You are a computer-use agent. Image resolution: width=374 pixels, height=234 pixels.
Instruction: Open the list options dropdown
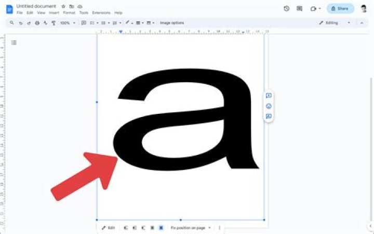(x=117, y=23)
